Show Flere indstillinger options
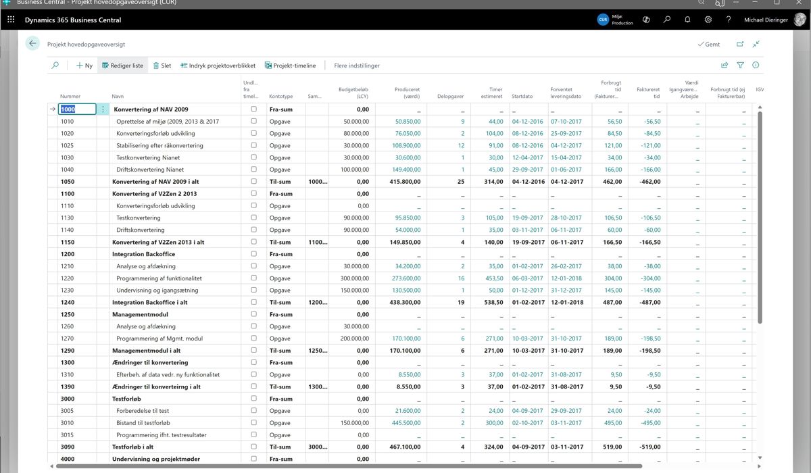811x473 pixels. (x=357, y=66)
